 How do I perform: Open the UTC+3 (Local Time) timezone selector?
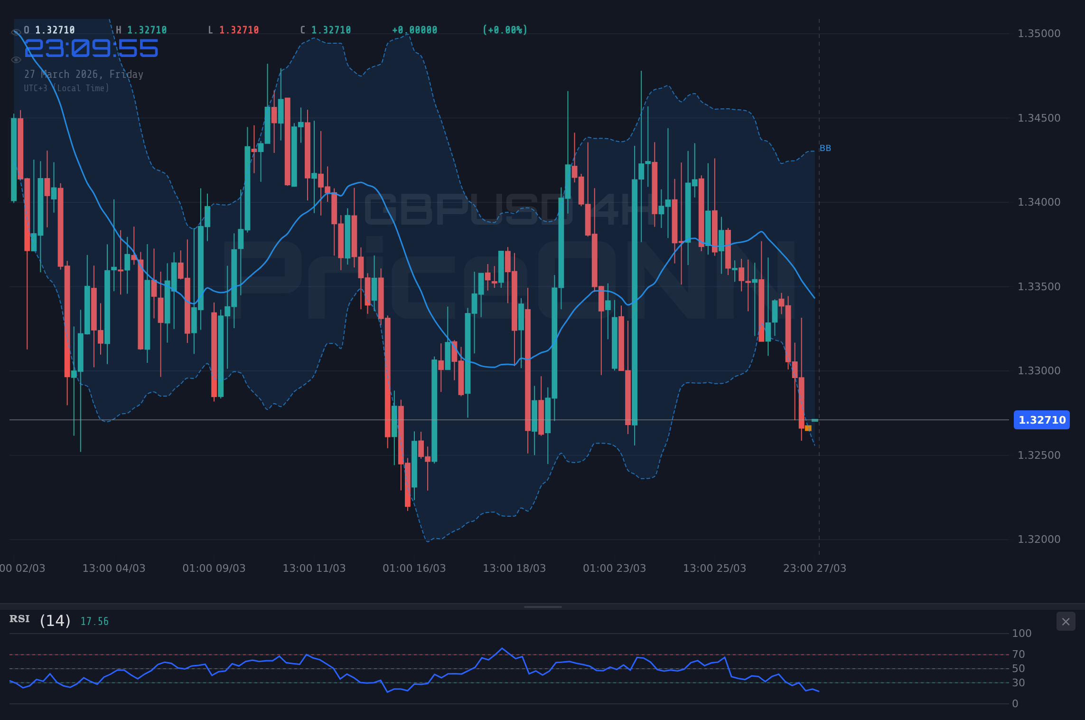(66, 88)
